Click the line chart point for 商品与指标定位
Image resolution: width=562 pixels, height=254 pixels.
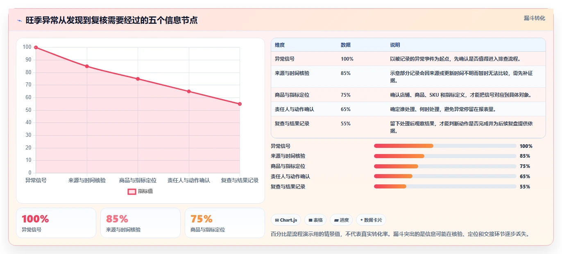[x=138, y=79]
